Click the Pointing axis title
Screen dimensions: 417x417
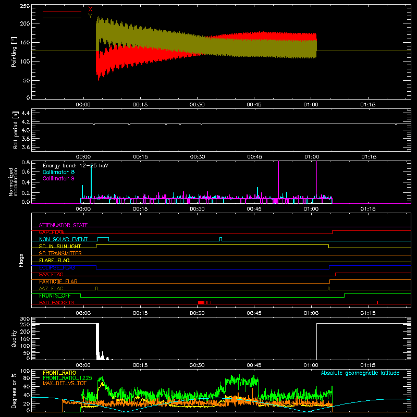[14, 52]
